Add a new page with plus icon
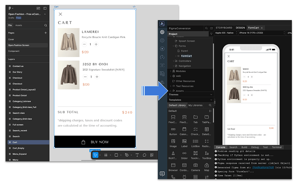The height and width of the screenshot is (184, 298). 46,33
